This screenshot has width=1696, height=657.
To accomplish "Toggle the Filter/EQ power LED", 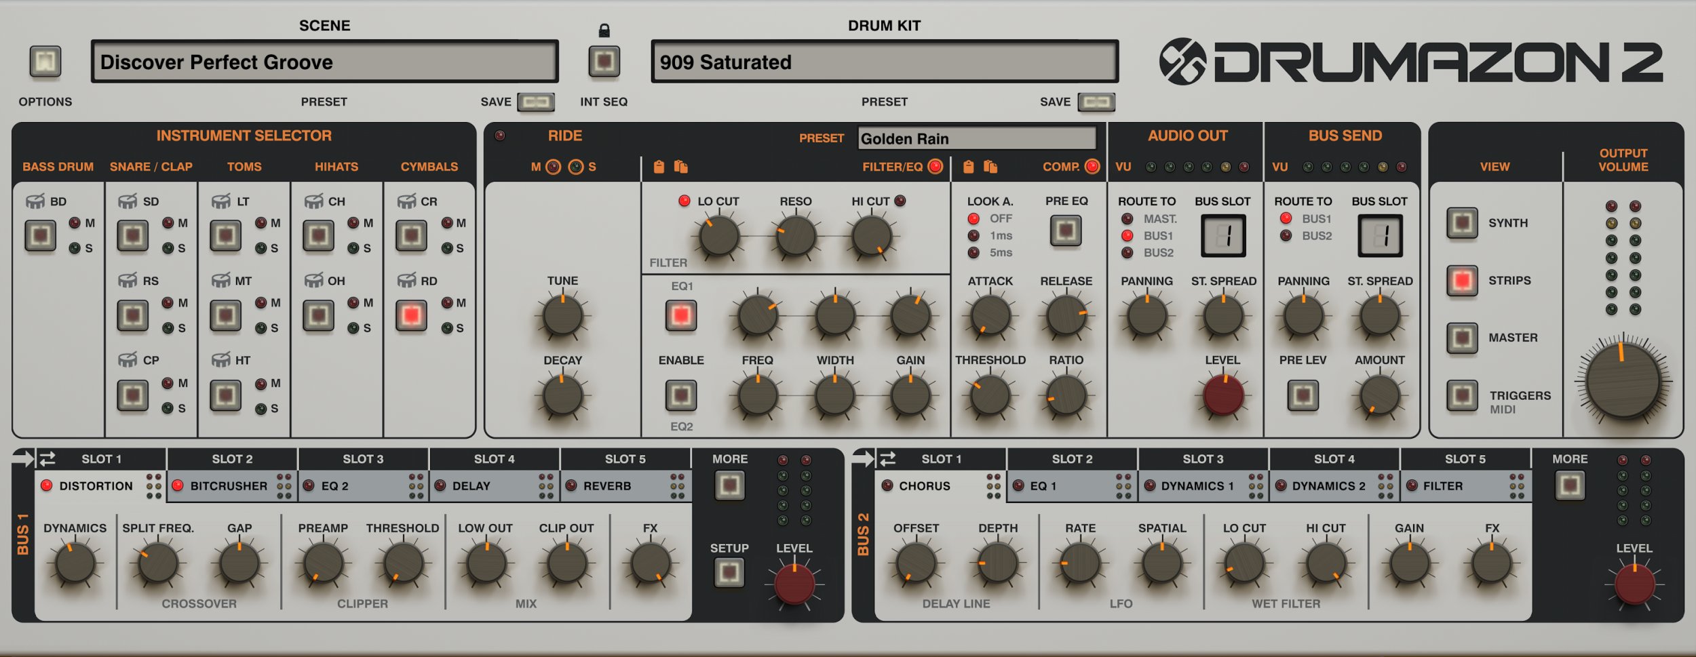I will coord(936,167).
